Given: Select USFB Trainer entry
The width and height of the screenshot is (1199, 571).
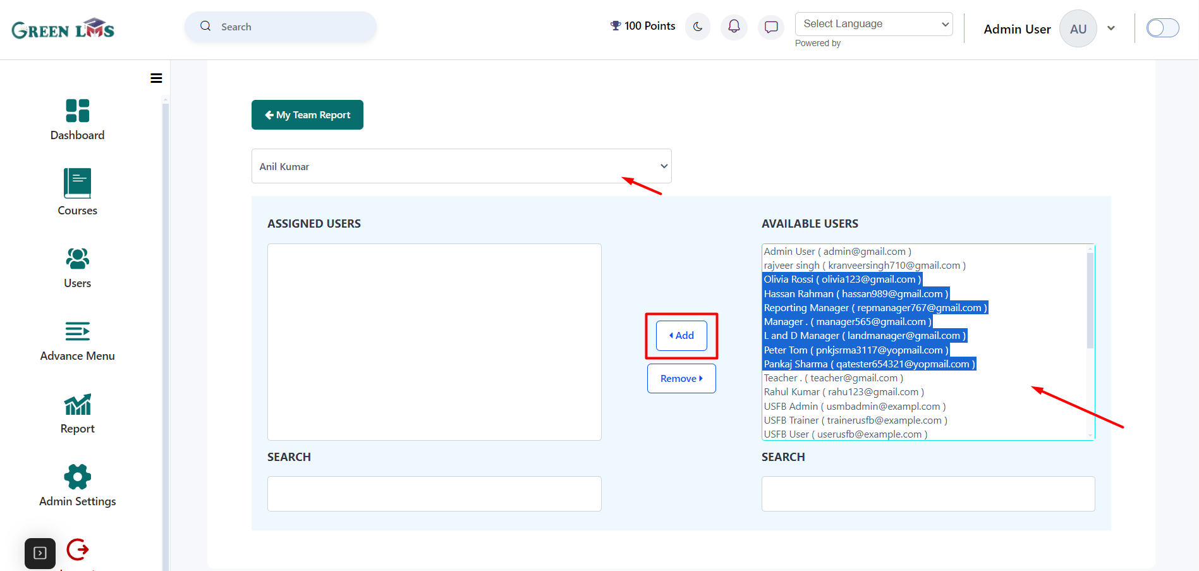Looking at the screenshot, I should tap(855, 421).
